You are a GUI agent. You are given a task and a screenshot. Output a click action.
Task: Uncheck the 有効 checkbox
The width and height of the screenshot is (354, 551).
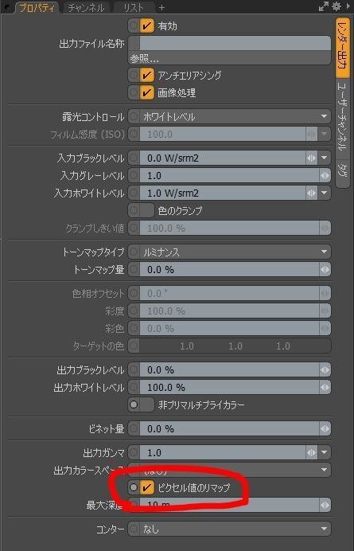pyautogui.click(x=147, y=25)
